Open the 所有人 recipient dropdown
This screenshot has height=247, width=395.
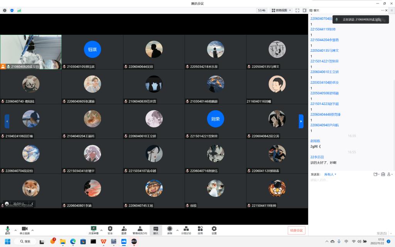pyautogui.click(x=330, y=174)
